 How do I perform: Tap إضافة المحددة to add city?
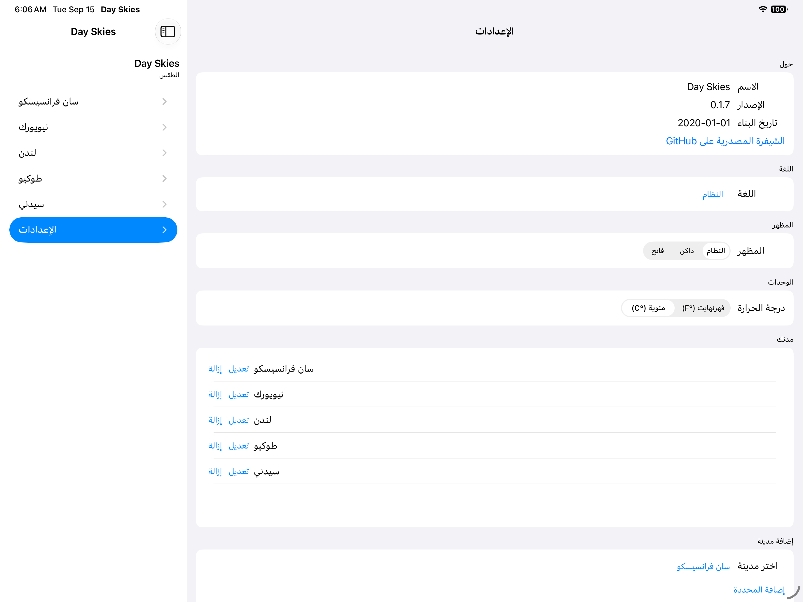pos(759,590)
